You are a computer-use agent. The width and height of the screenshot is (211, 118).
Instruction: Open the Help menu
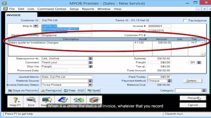tap(118, 9)
